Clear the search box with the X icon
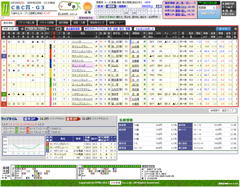Screen dimensions: 240x187 pos(214,8)
